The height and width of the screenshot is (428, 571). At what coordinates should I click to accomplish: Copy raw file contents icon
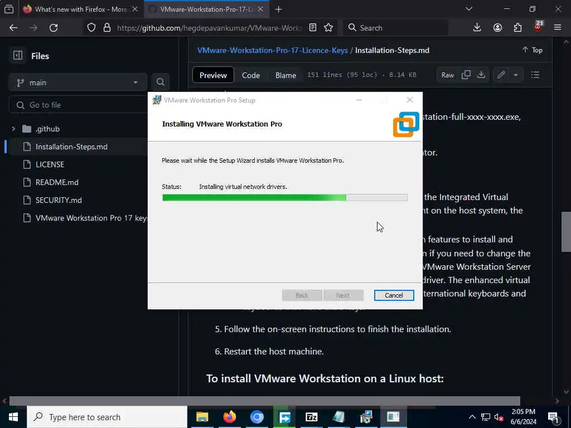[x=466, y=75]
